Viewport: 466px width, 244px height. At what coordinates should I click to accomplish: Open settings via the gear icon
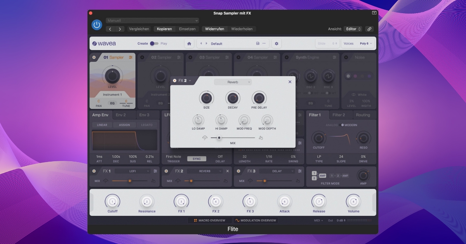click(276, 44)
